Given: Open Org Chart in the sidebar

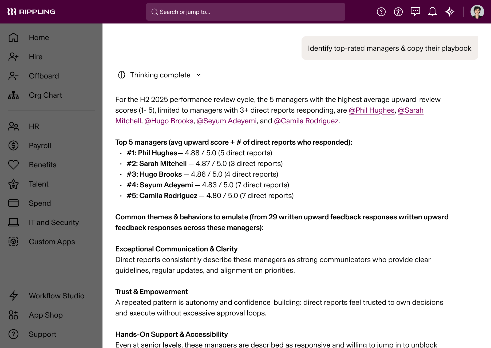Looking at the screenshot, I should click(45, 95).
